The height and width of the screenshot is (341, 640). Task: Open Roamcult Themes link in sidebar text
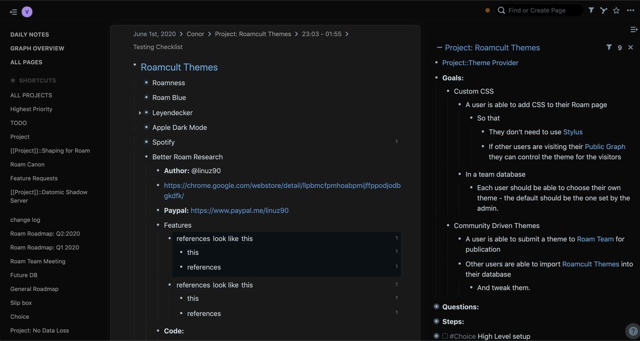click(590, 264)
